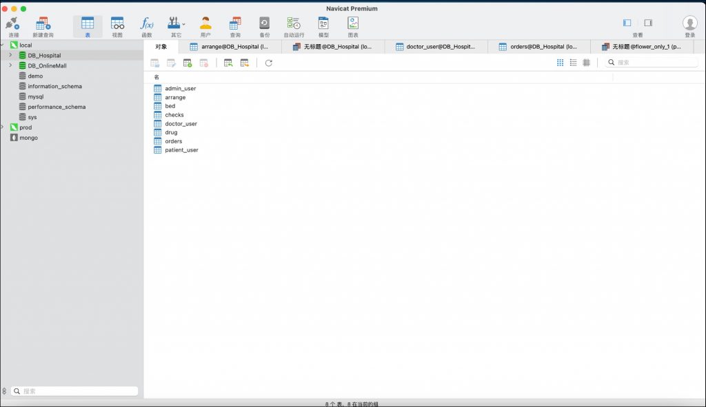Expand the prod connection node

click(3, 127)
